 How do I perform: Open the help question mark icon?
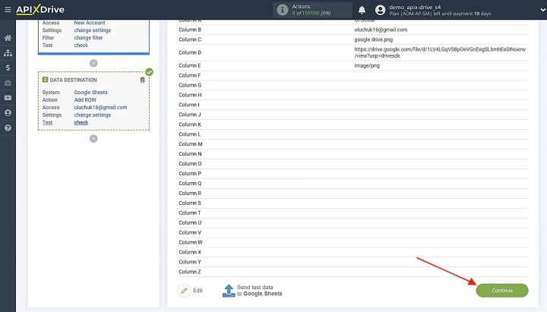coord(8,128)
